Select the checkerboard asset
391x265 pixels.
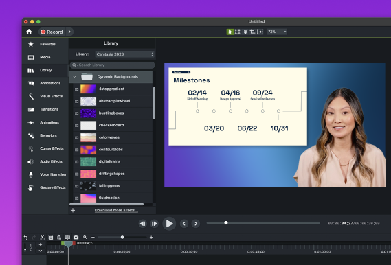tap(113, 125)
